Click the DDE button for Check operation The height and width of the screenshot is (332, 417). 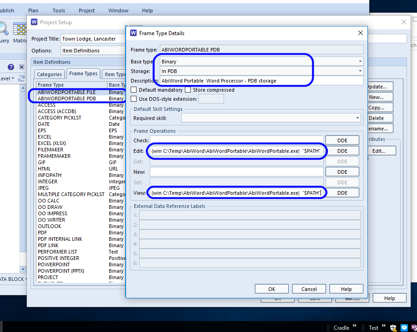click(342, 140)
